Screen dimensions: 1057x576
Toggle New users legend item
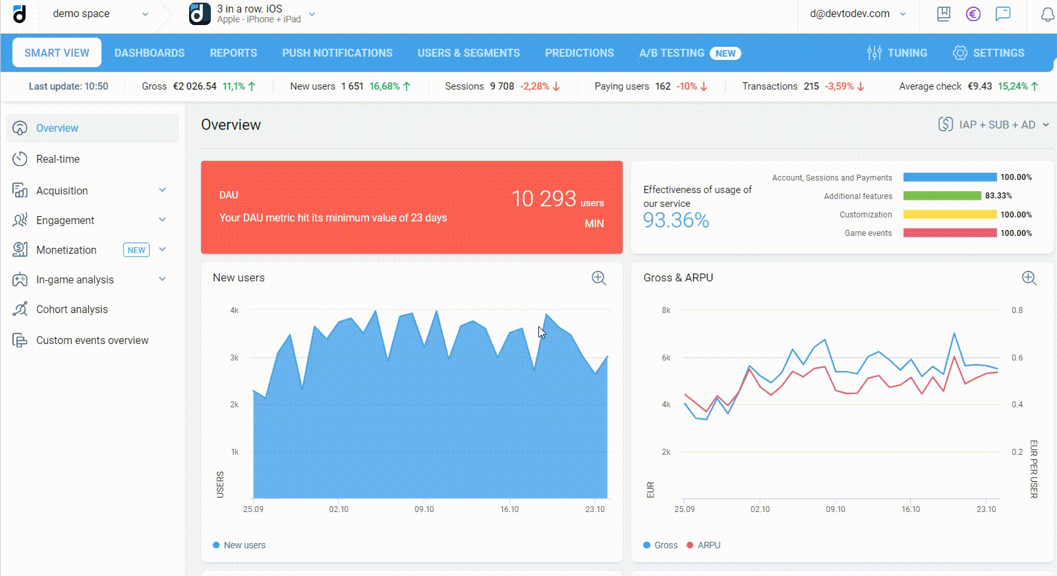239,545
